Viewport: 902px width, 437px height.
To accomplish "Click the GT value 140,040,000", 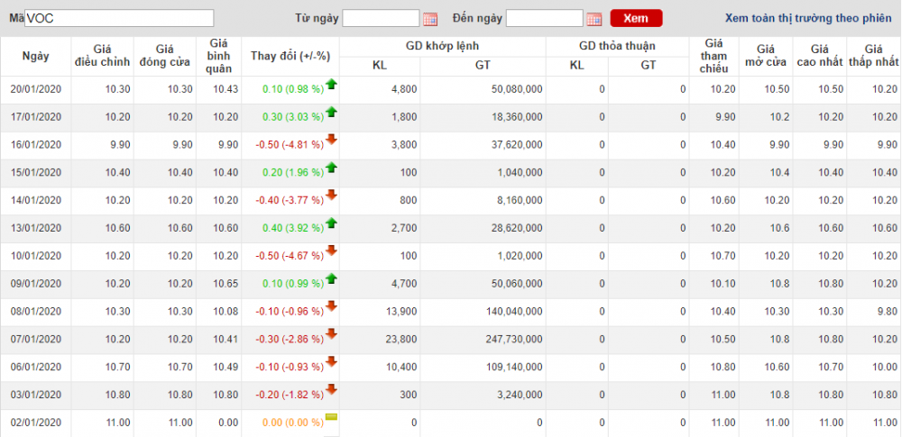I will point(513,312).
